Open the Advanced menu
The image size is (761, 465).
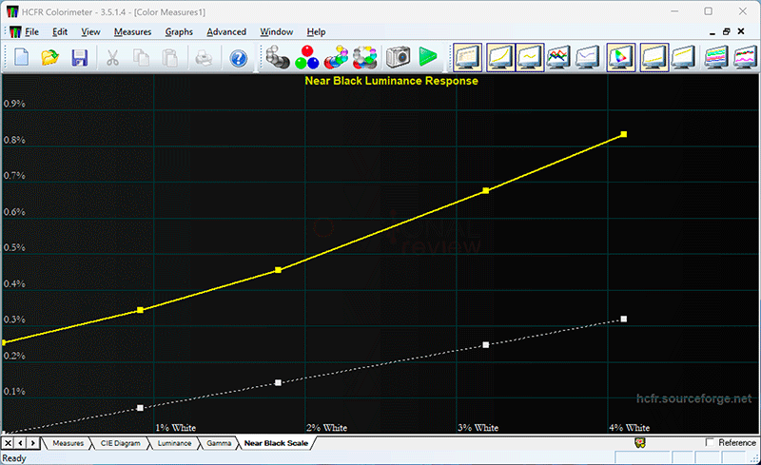tap(226, 32)
